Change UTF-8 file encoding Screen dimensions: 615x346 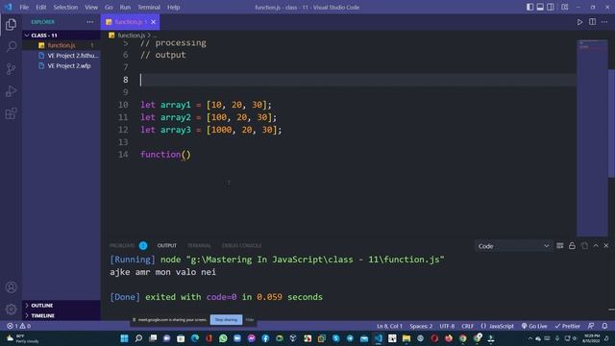447,326
